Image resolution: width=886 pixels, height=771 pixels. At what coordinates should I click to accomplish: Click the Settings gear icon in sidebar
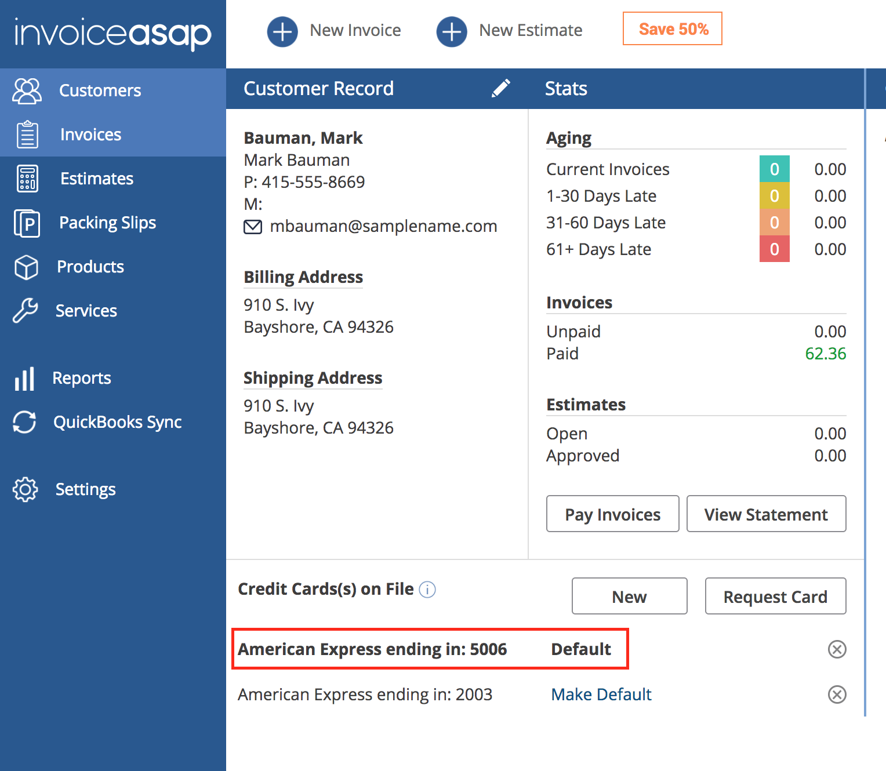26,489
